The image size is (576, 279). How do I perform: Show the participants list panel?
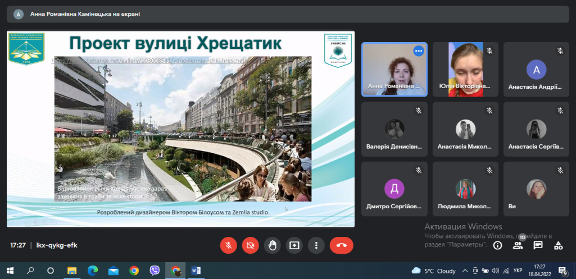point(518,245)
